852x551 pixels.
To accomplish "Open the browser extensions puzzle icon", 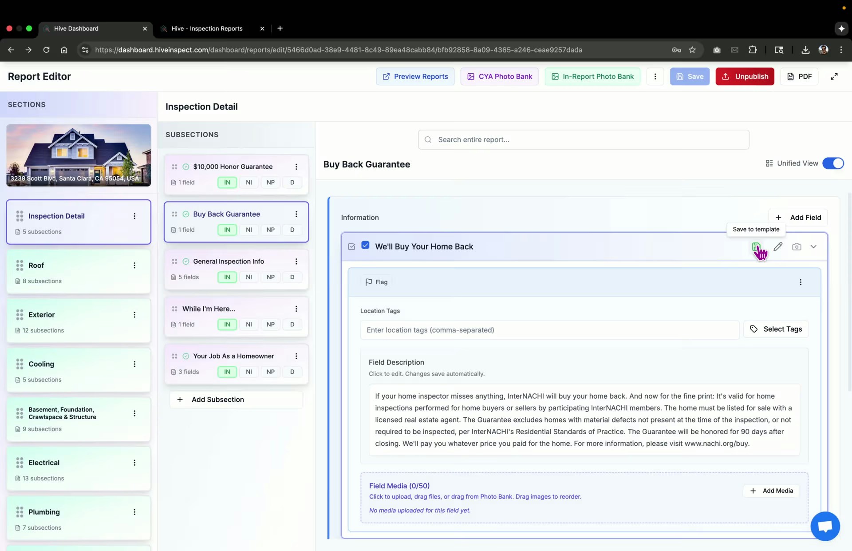I will [x=753, y=50].
